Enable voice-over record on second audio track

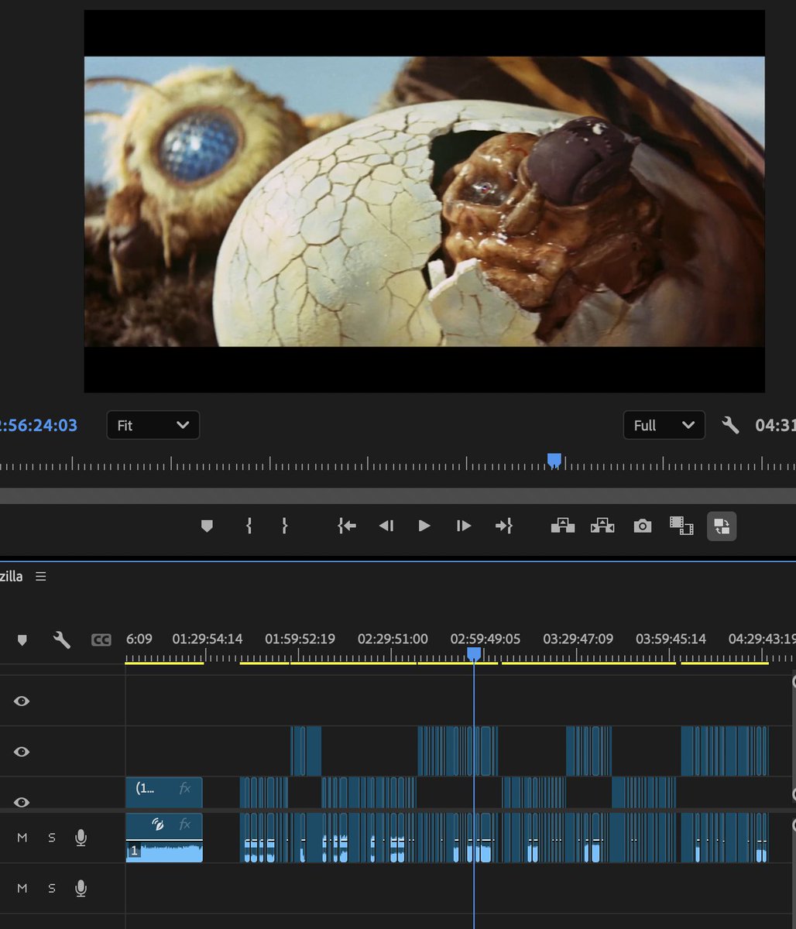(x=81, y=888)
